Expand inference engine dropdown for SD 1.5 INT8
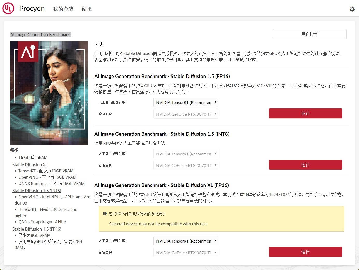Screen dimensions: 359x270 coord(185,154)
